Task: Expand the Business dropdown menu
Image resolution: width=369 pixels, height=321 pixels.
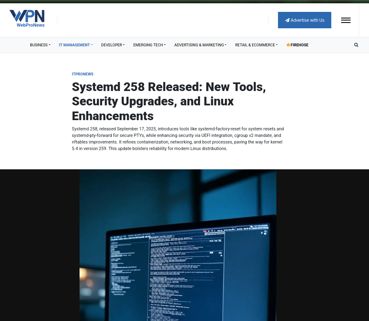Action: (40, 45)
